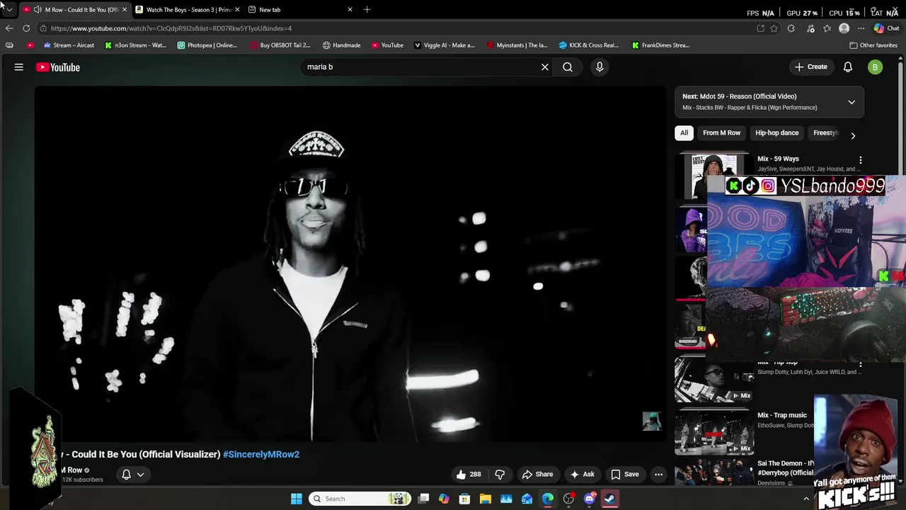Click the video player frame
The width and height of the screenshot is (906, 510).
pos(350,263)
